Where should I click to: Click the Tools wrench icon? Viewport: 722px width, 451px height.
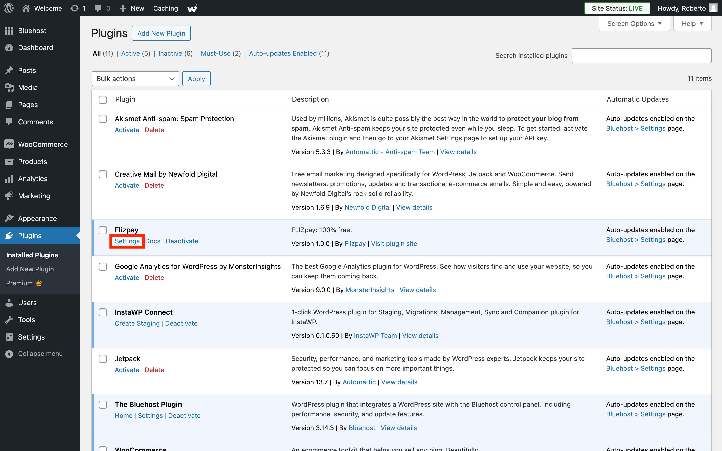click(x=9, y=319)
